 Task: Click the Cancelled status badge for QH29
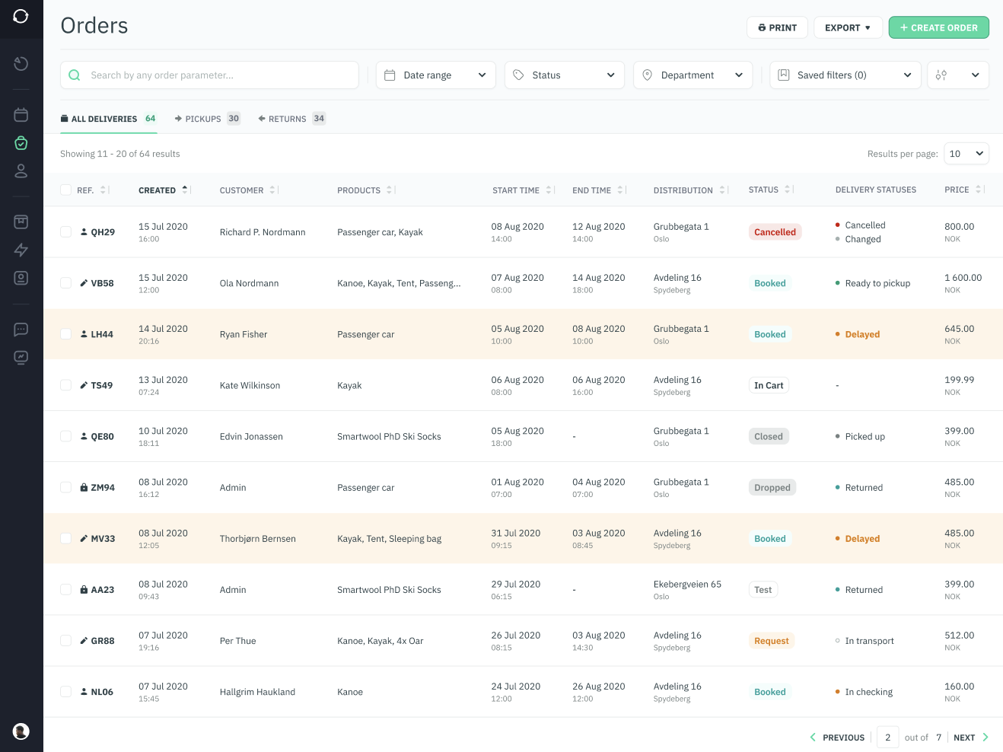[x=775, y=232]
